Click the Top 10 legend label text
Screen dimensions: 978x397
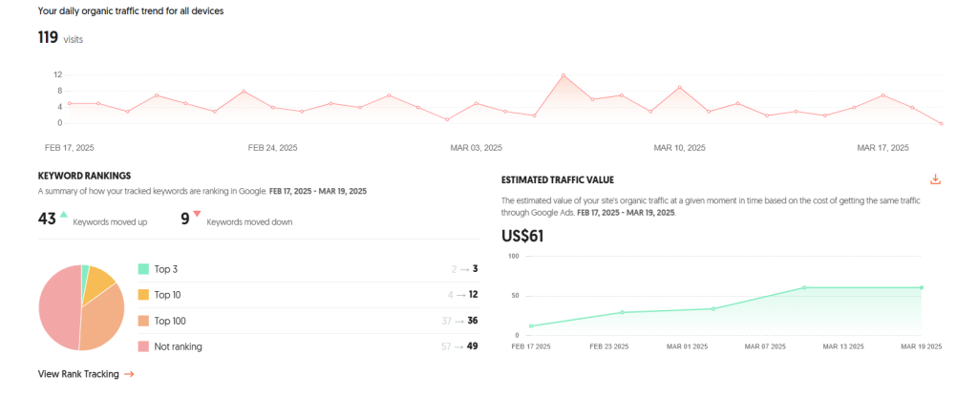click(170, 295)
